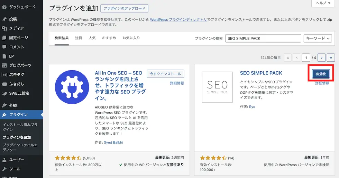Click the plug icon beside プラグイン
The width and height of the screenshot is (339, 178).
click(4, 115)
